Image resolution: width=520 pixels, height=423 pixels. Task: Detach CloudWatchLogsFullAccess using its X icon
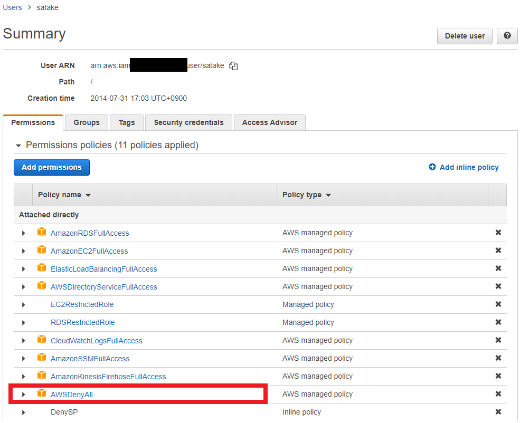point(498,340)
